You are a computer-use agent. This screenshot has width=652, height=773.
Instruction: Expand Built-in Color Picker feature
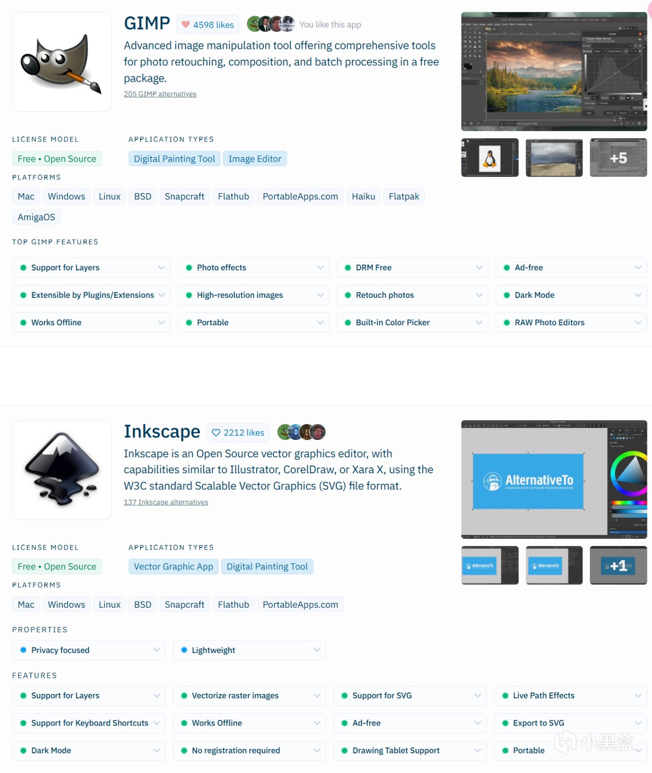412,323
